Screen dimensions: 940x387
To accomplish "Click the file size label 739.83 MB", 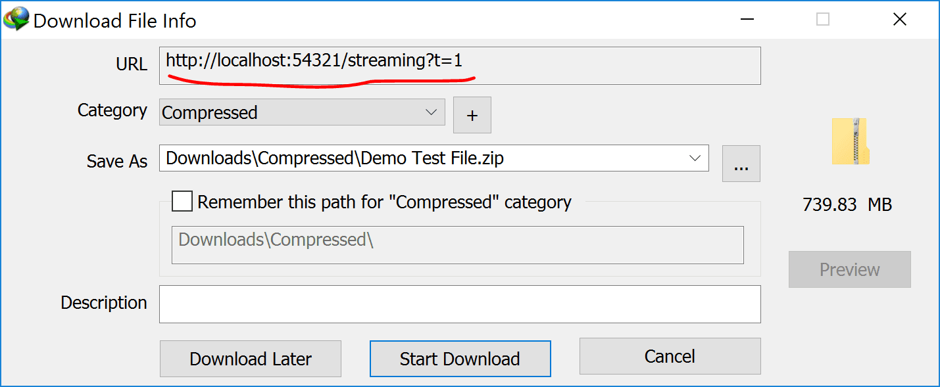I will coord(847,204).
